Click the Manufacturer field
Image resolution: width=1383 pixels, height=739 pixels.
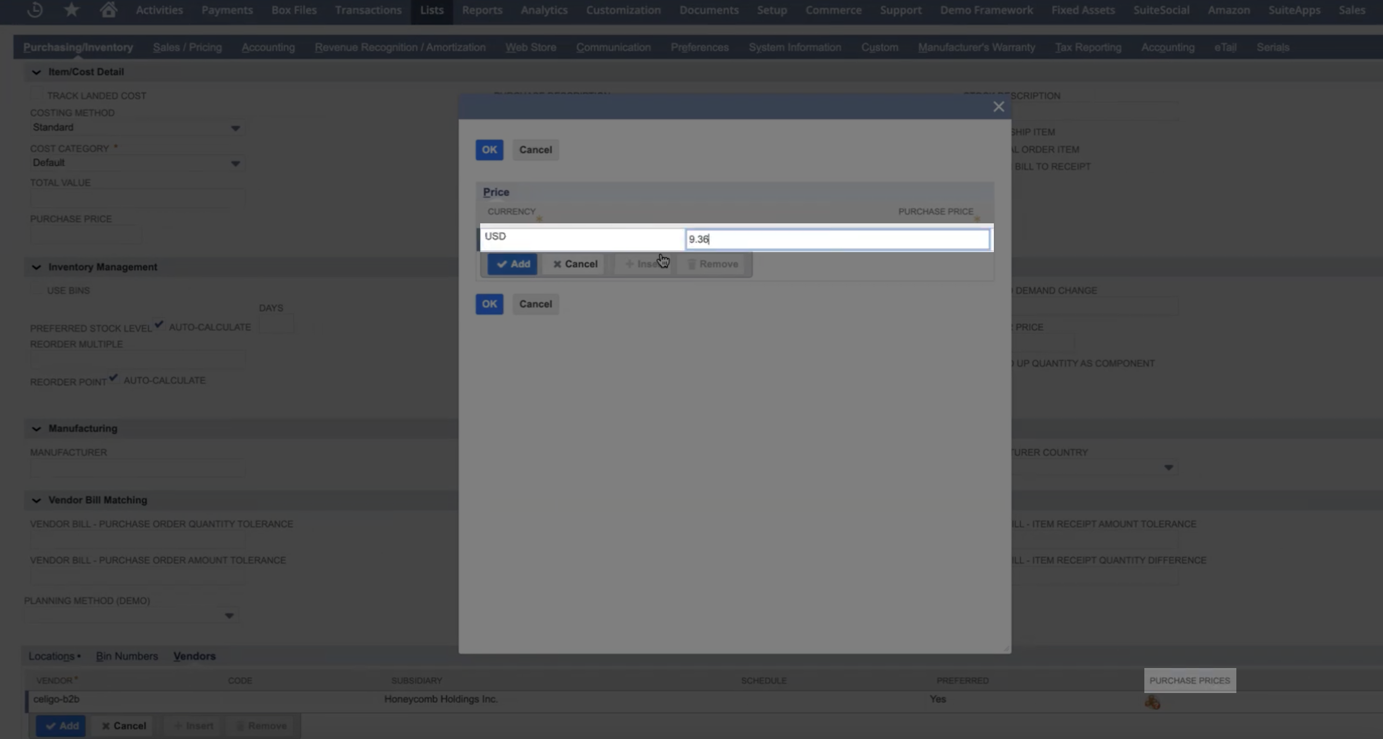138,468
